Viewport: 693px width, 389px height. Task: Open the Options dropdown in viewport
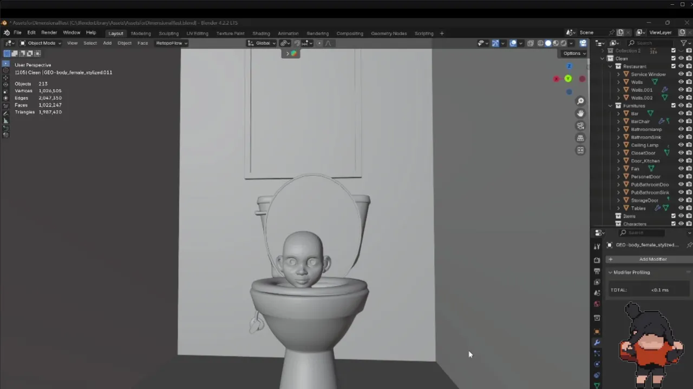tap(574, 53)
